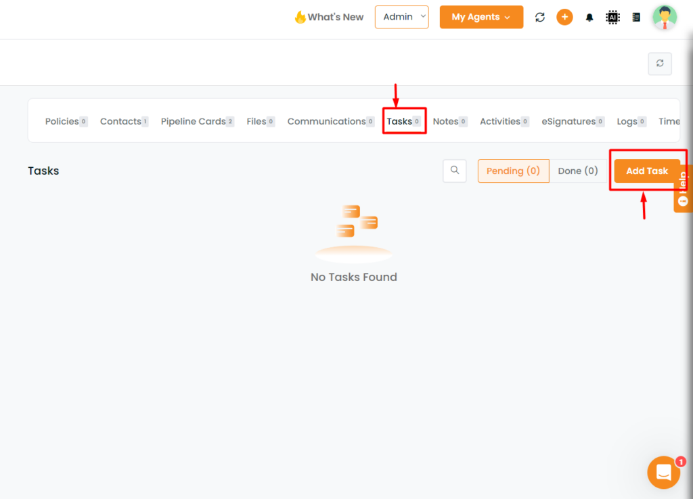Open the tasks search magnifier
693x499 pixels.
pyautogui.click(x=455, y=171)
